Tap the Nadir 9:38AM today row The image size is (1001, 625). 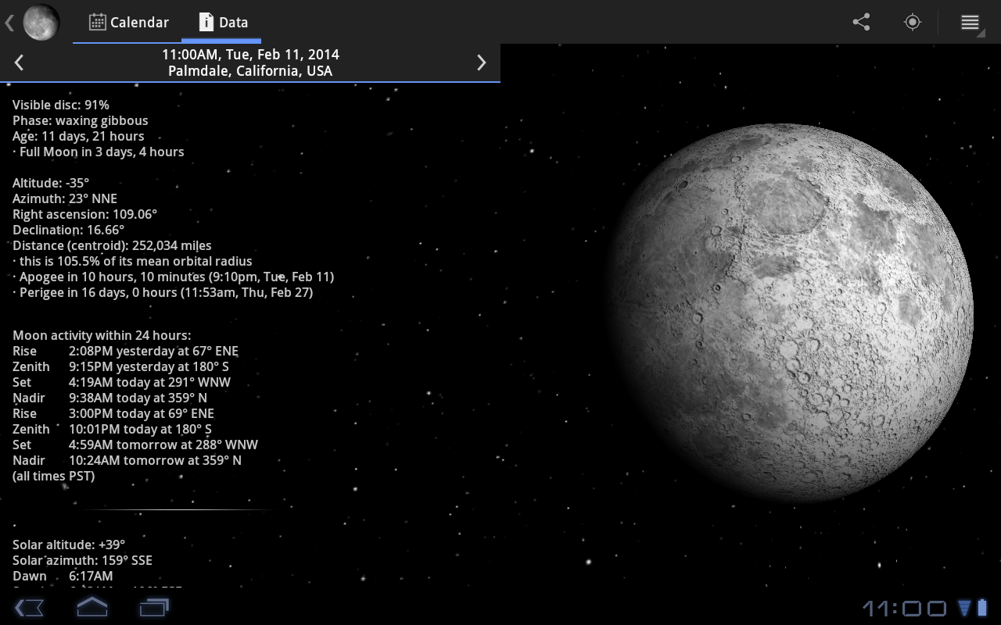coord(110,398)
